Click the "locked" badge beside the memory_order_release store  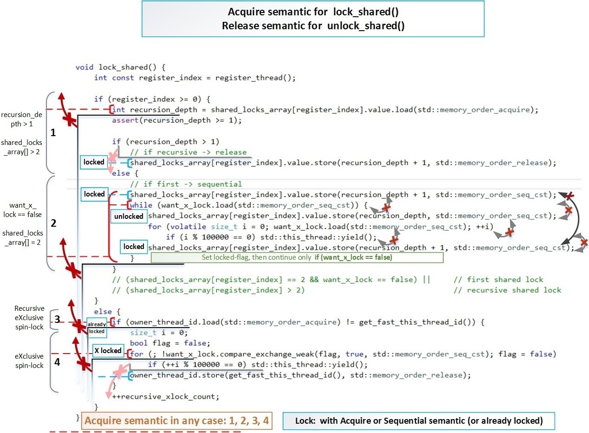pos(94,162)
